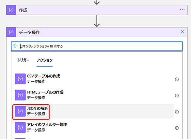Select the CSV テーブルの作成 action
The image size is (191, 139).
94,79
